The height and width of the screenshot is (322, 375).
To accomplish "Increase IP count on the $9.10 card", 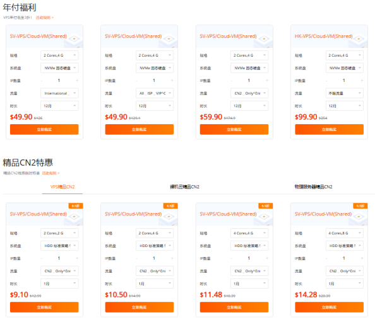I will [x=77, y=258].
